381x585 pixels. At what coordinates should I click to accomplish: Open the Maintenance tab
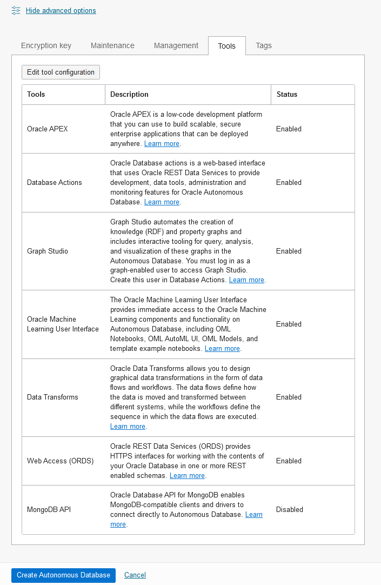click(x=112, y=45)
